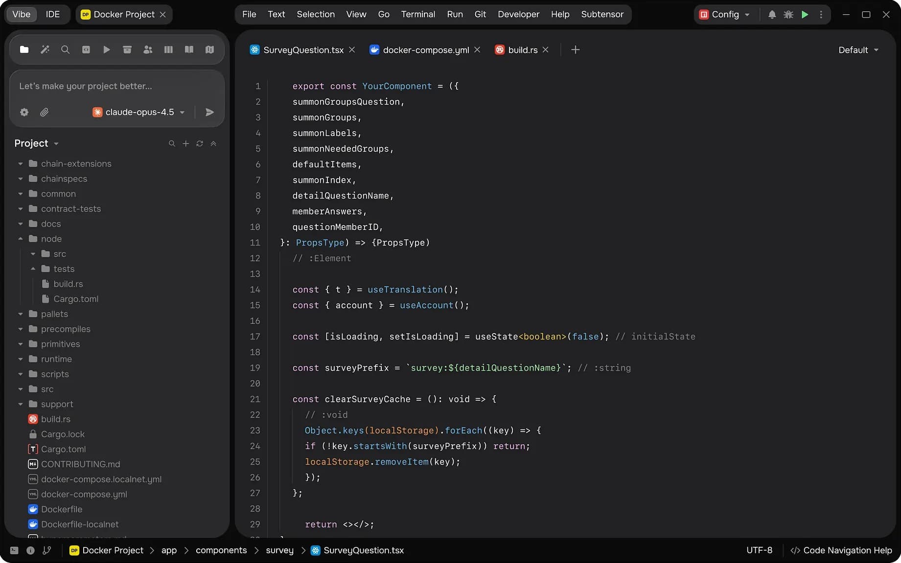Click the attachment paperclip icon

click(x=44, y=112)
